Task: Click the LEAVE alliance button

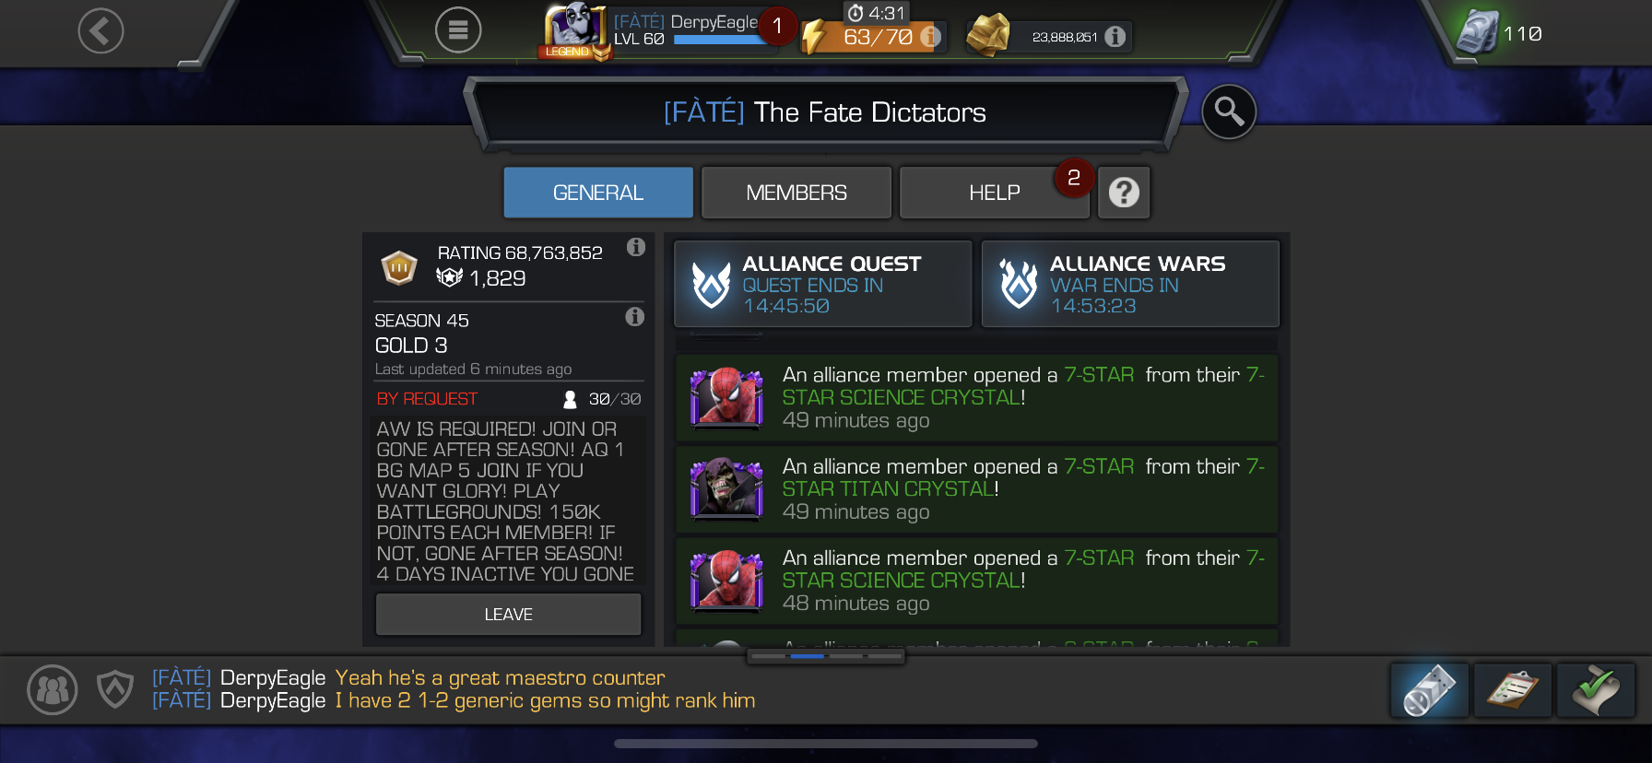Action: coord(509,615)
